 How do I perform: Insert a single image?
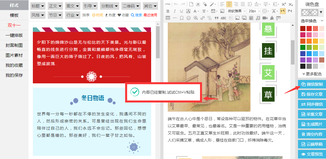pos(237,18)
